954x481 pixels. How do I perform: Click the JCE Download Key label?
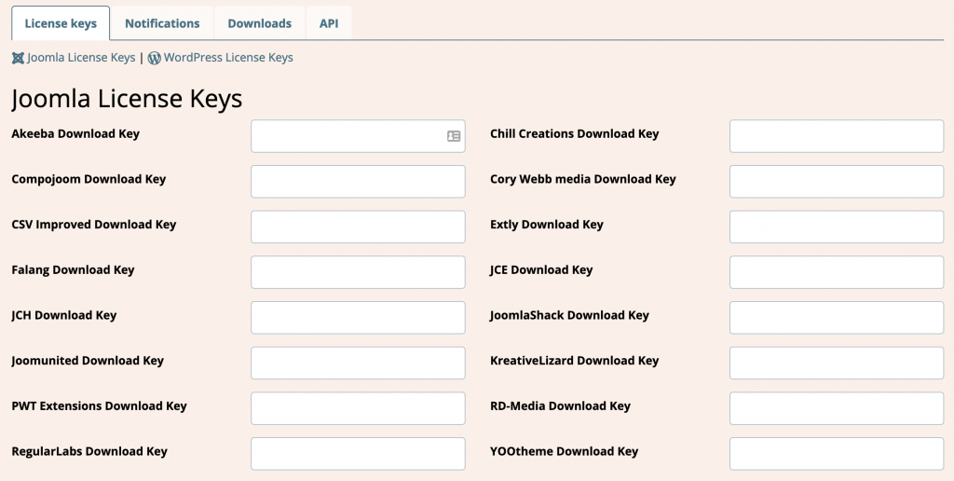pos(541,269)
